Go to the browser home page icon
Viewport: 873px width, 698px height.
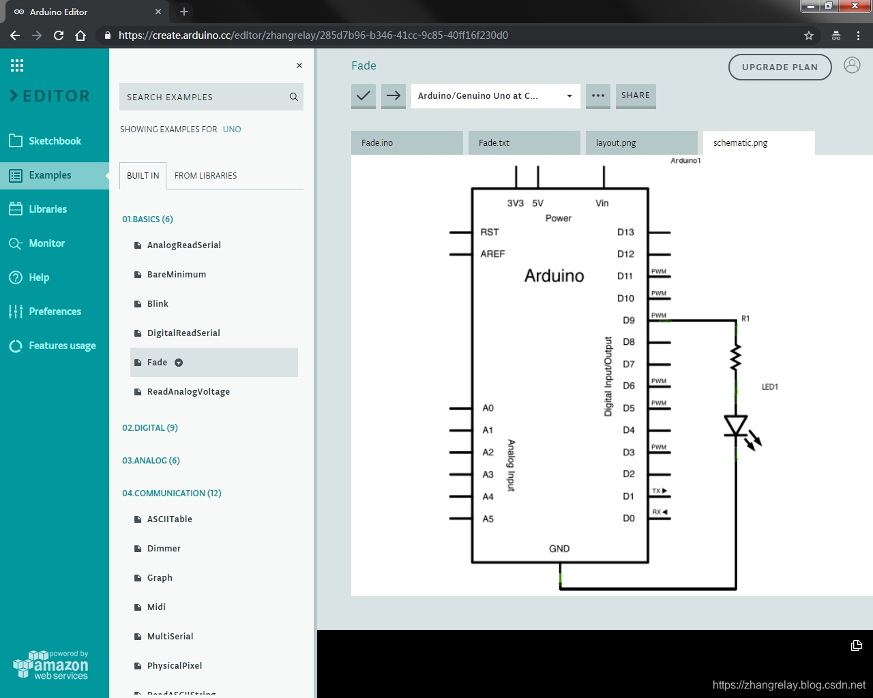80,35
